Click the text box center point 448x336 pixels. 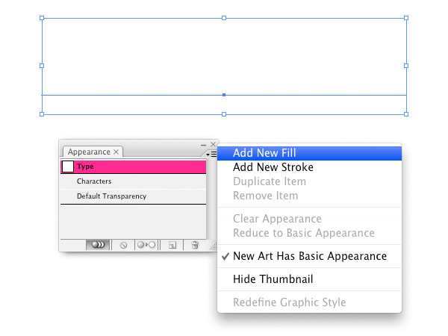point(224,95)
